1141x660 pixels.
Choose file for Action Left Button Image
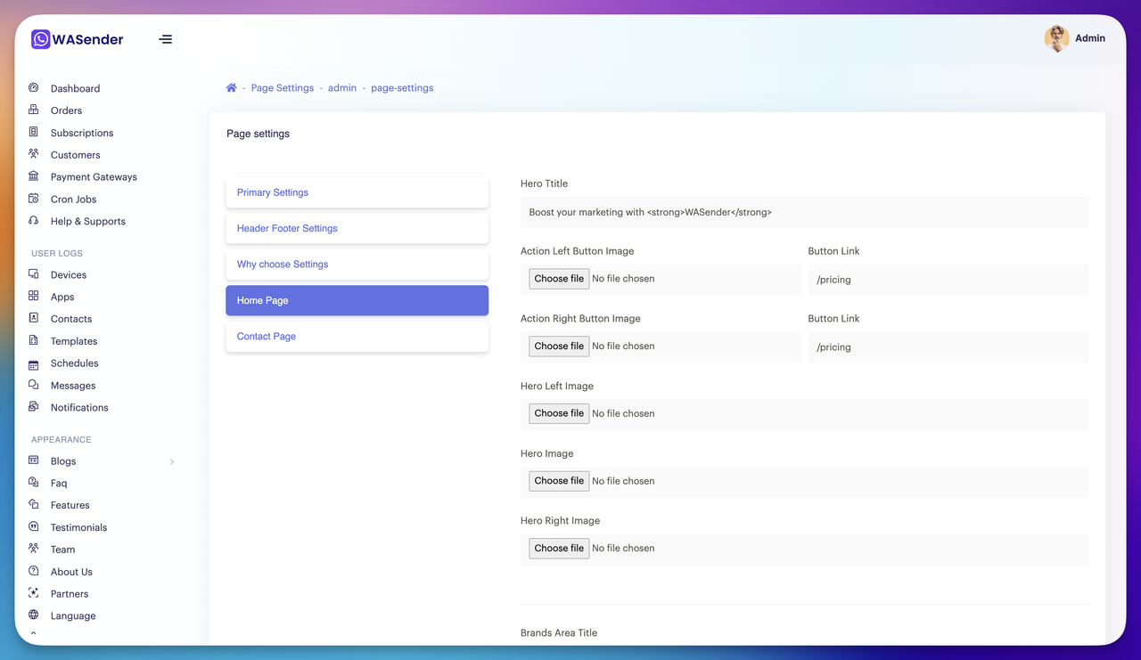pos(559,279)
